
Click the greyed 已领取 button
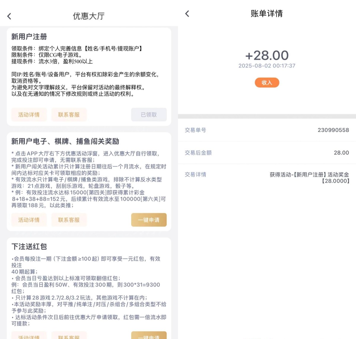(x=149, y=114)
